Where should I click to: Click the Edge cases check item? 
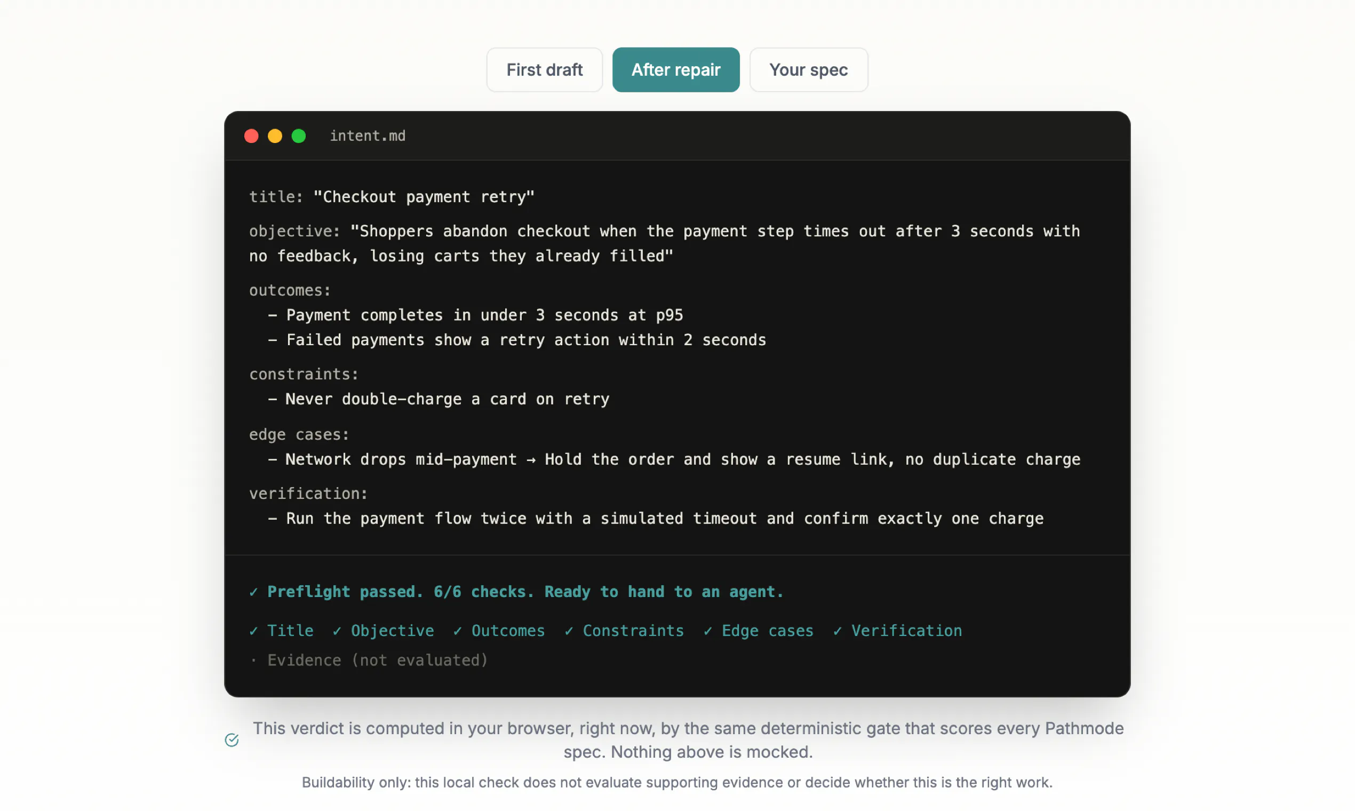click(x=759, y=631)
